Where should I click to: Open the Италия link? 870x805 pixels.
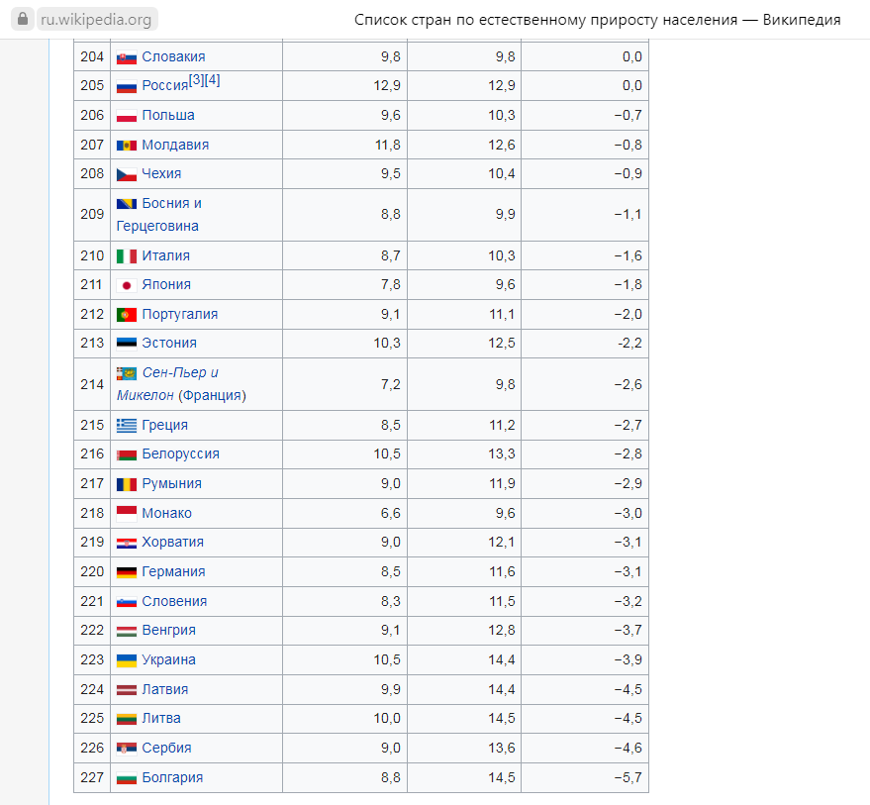166,255
